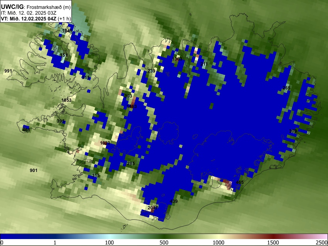328x246 pixels.
Task: Click the IT: Mið. 12. 02. 2025 03Z line
Action: pyautogui.click(x=29, y=13)
